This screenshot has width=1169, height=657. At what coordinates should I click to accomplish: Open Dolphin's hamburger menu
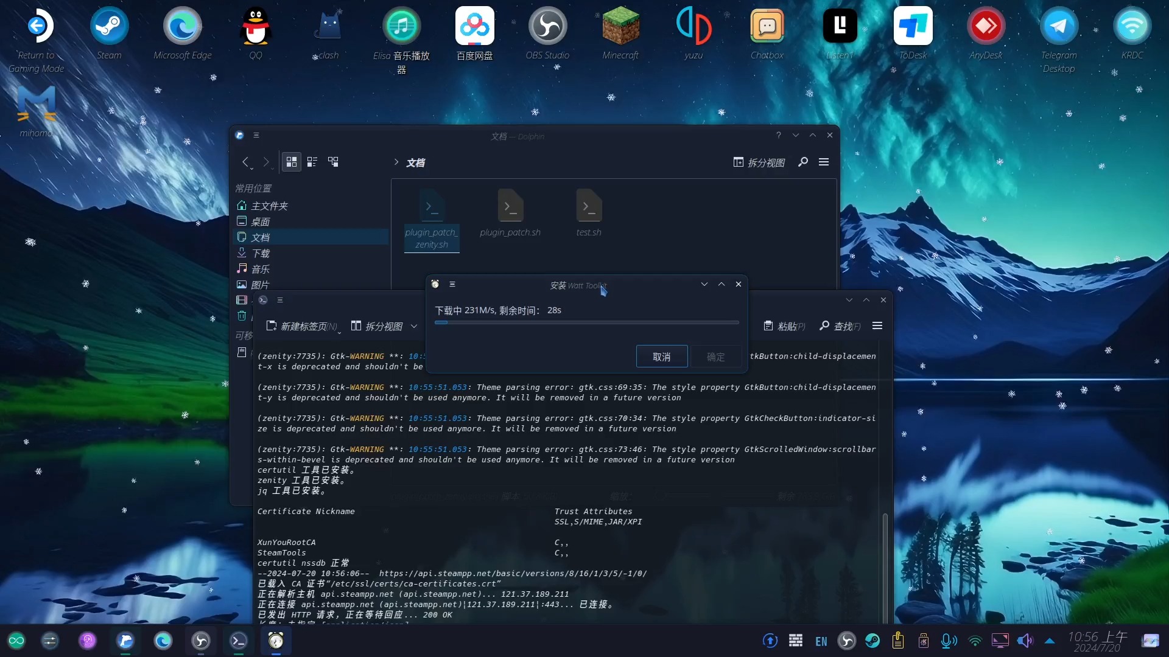coord(823,162)
